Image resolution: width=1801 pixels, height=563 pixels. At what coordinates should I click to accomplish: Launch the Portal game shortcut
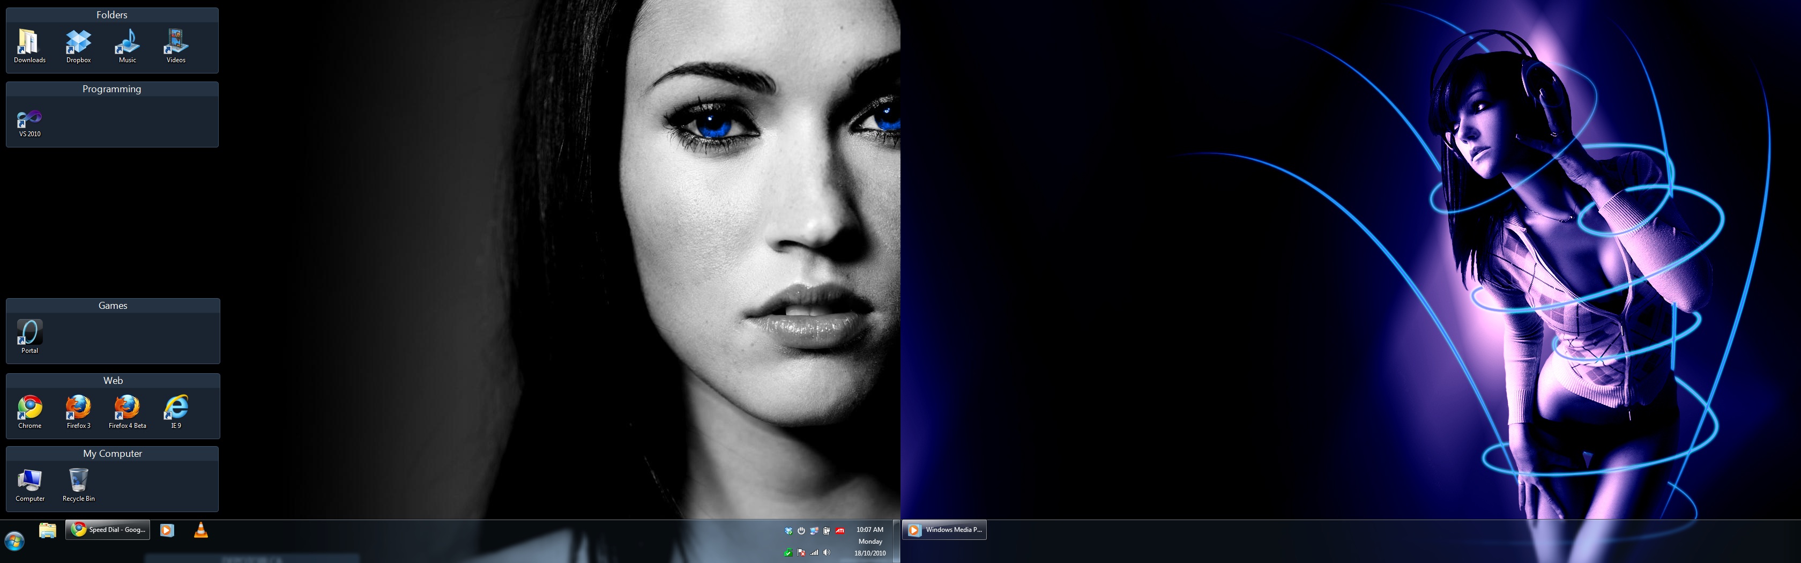29,336
